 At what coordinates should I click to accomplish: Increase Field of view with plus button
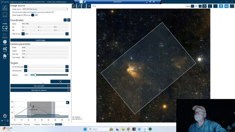67,34
